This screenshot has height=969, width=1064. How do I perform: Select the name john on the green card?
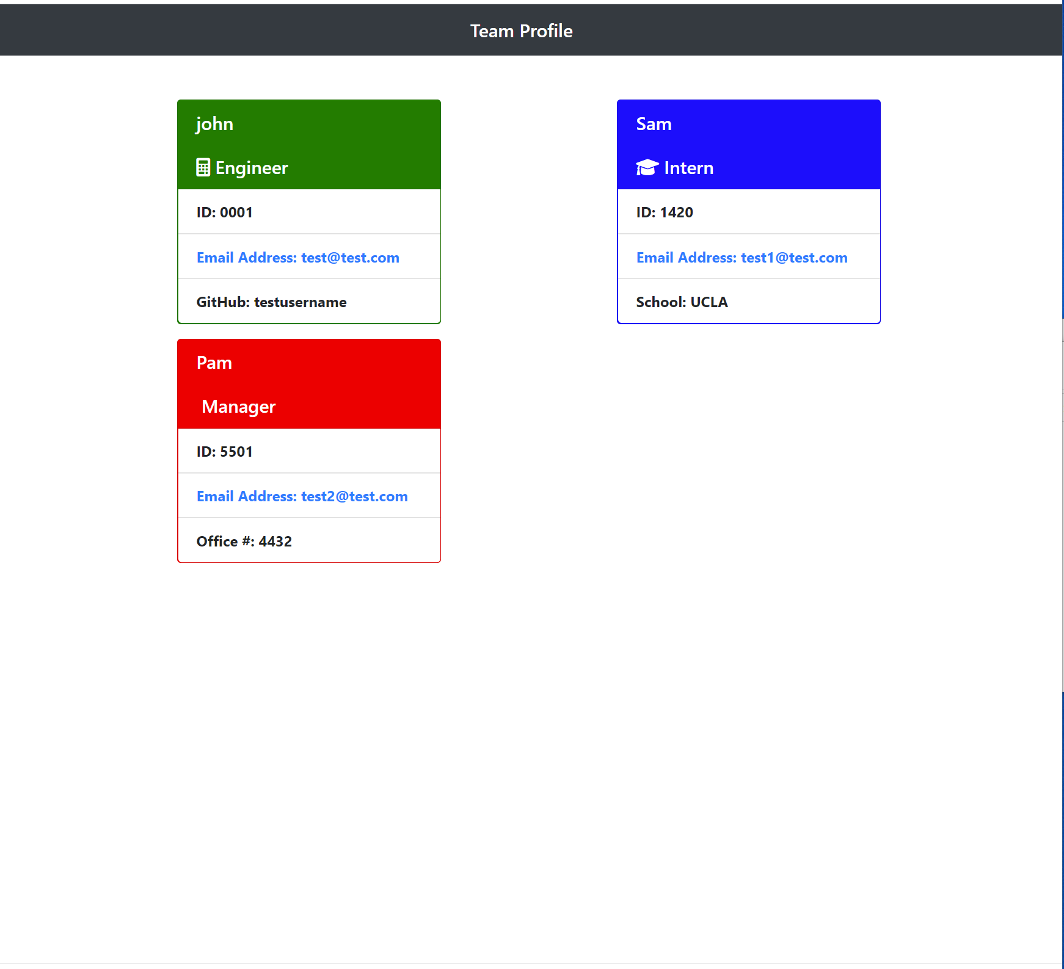click(x=215, y=123)
